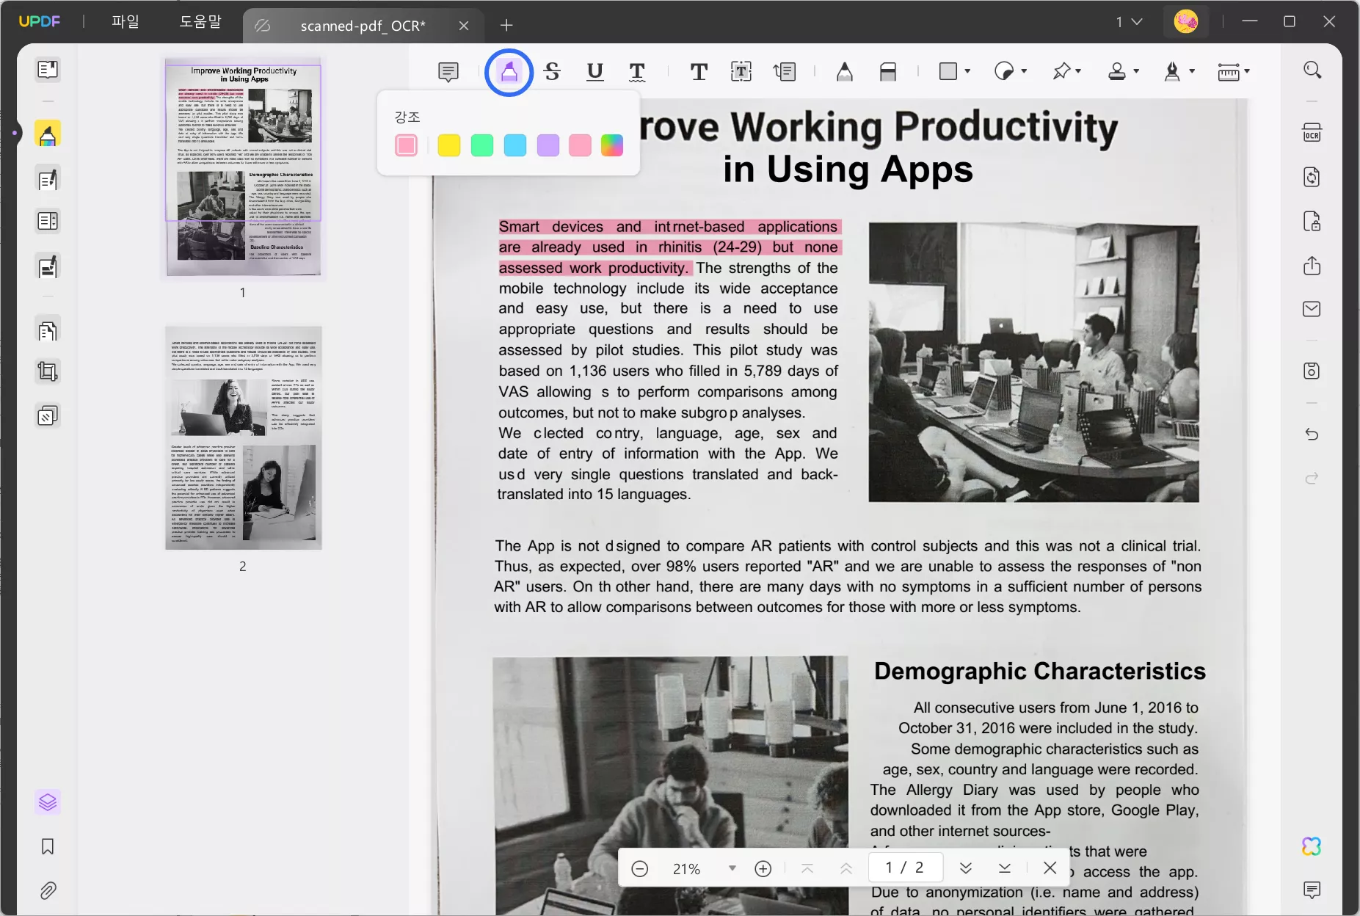Click the OCR recognition icon
This screenshot has width=1360, height=916.
(1312, 133)
